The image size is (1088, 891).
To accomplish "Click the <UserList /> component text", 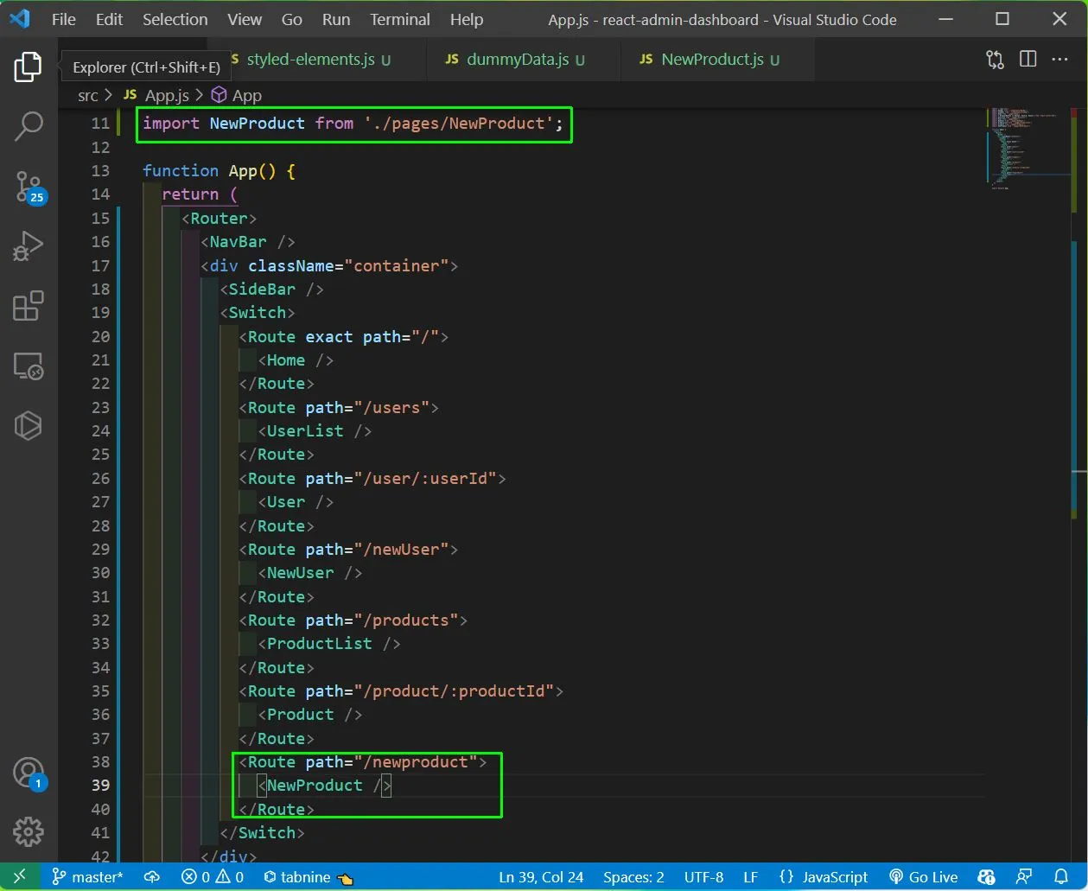I will click(315, 431).
